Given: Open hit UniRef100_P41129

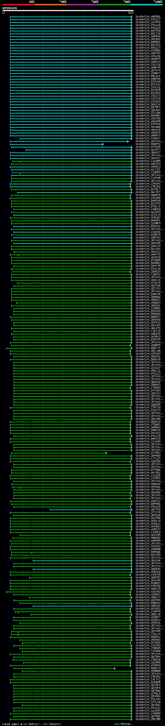Looking at the screenshot, I should click(148, 28).
